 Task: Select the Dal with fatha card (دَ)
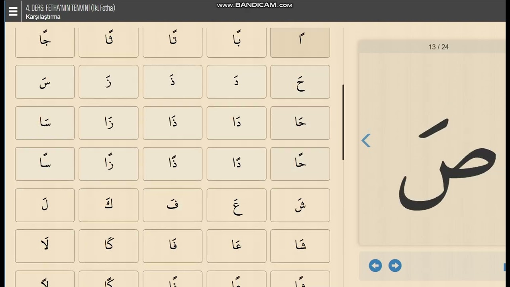tap(236, 82)
